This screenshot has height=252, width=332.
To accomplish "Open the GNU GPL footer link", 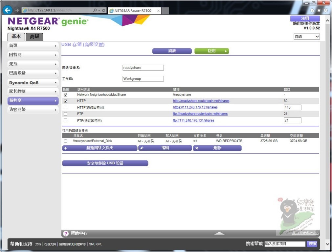I will pos(95,244).
